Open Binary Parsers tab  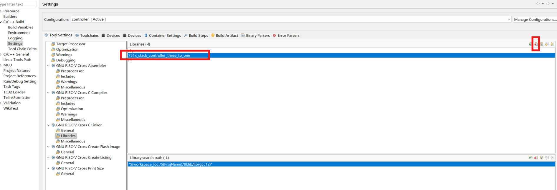pos(255,35)
